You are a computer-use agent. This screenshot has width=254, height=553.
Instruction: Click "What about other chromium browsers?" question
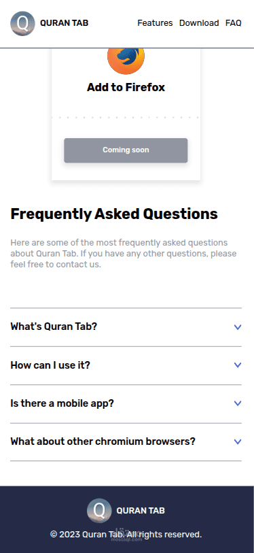click(x=103, y=441)
